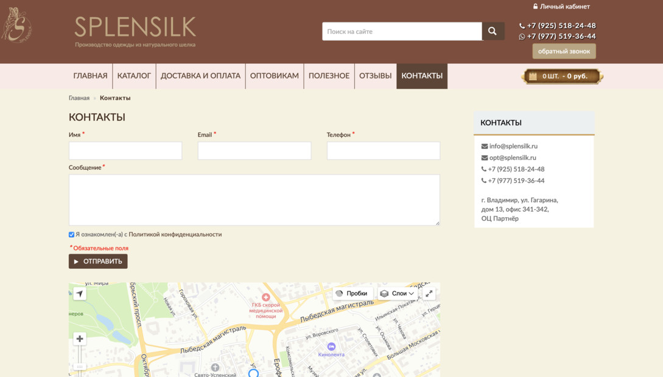Open the КАТАЛОГ menu item

pos(134,76)
